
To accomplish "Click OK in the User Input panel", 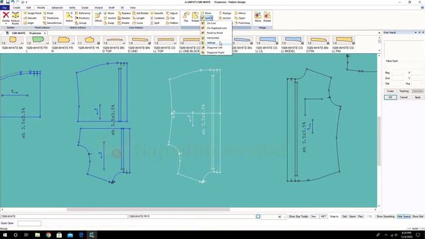I will coord(390,98).
